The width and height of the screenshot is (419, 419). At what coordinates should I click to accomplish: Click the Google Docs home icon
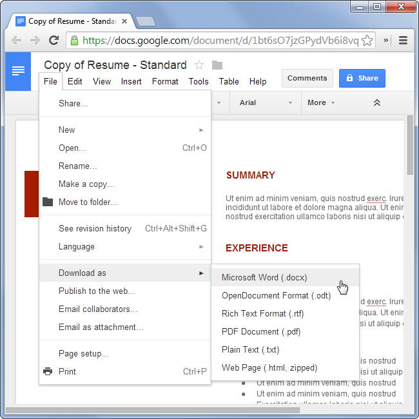point(18,72)
